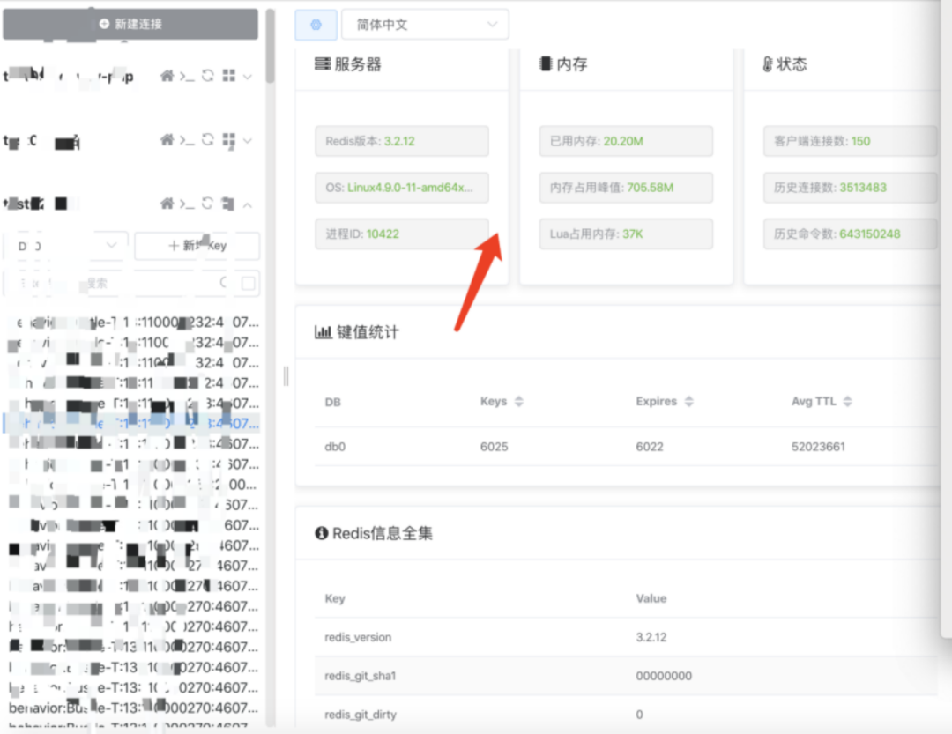This screenshot has width=952, height=734.
Task: Toggle the checkbox beside the key search box
Action: (x=249, y=283)
